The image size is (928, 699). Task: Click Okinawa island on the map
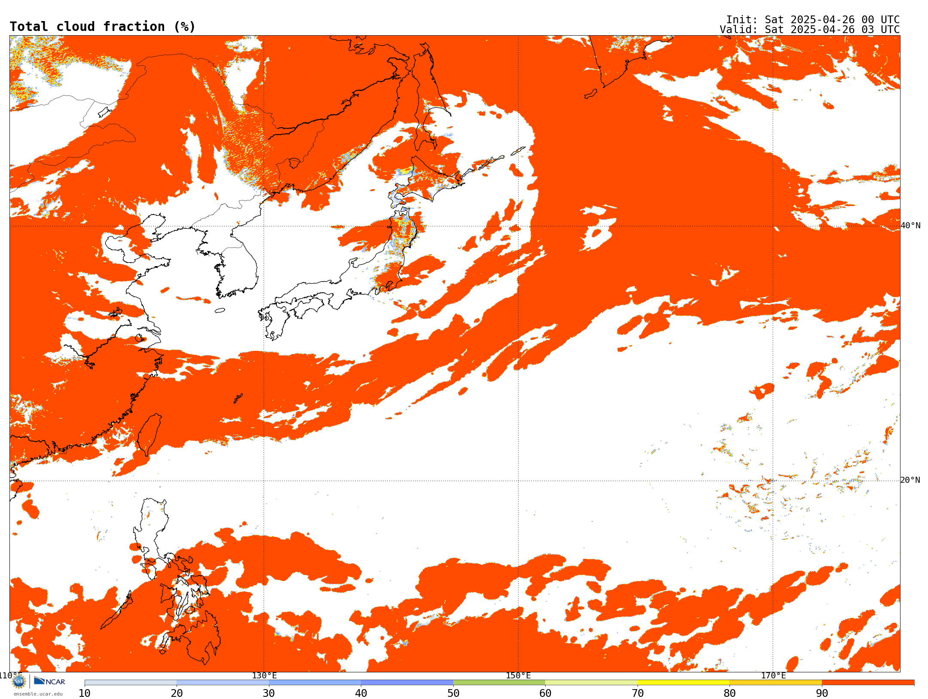[238, 399]
